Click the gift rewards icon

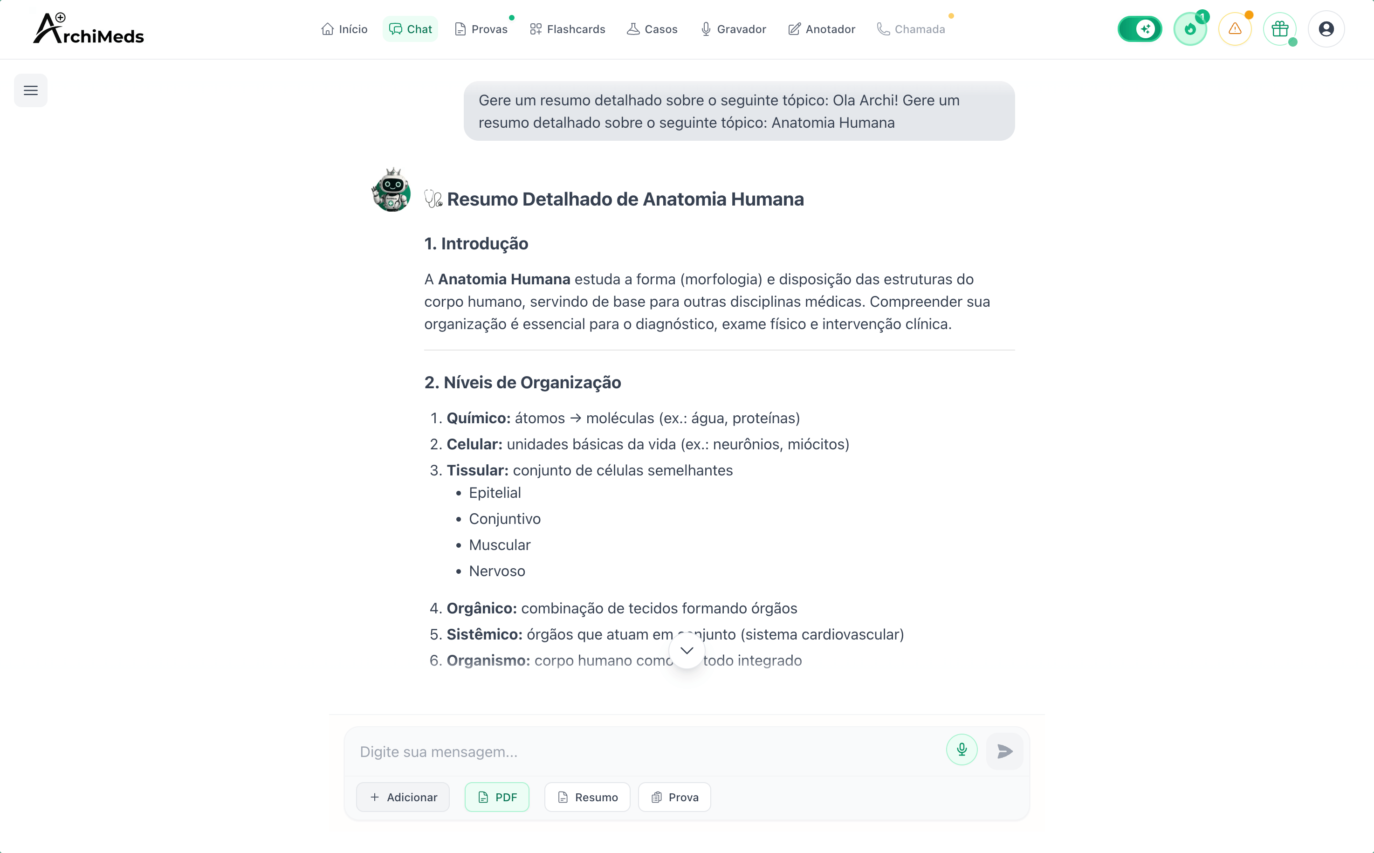point(1280,29)
